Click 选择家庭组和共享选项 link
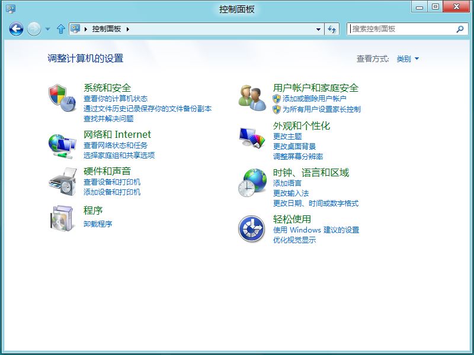Viewport: 474px width, 355px height. 119,156
